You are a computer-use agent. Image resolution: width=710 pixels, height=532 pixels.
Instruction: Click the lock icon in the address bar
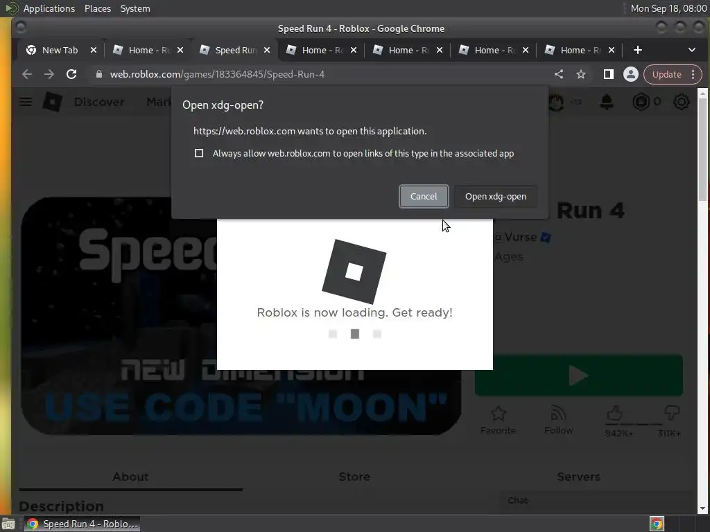(98, 74)
